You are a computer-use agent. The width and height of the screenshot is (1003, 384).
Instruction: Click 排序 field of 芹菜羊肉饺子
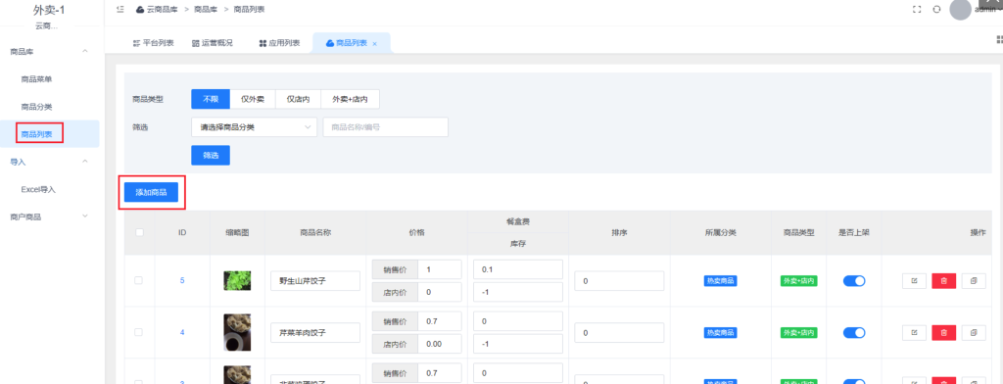(619, 333)
